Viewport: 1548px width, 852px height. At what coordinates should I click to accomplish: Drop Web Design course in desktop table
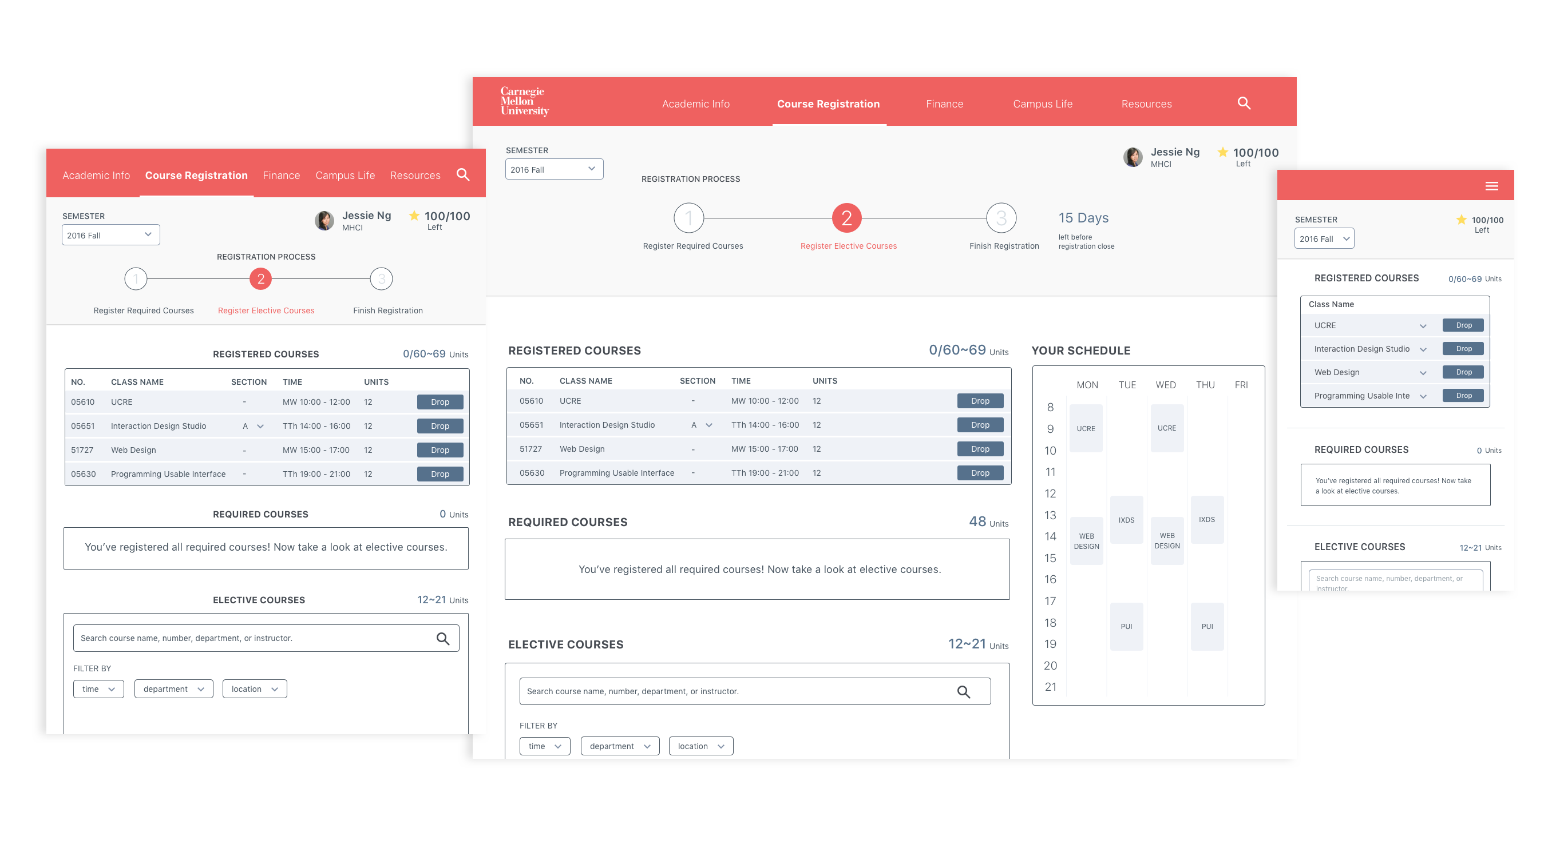(980, 448)
